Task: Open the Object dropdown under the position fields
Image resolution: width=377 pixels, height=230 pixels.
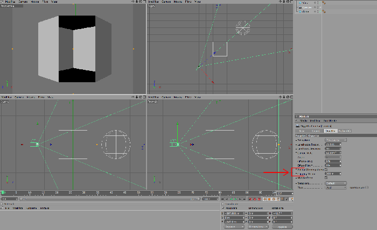Action: [x=234, y=227]
